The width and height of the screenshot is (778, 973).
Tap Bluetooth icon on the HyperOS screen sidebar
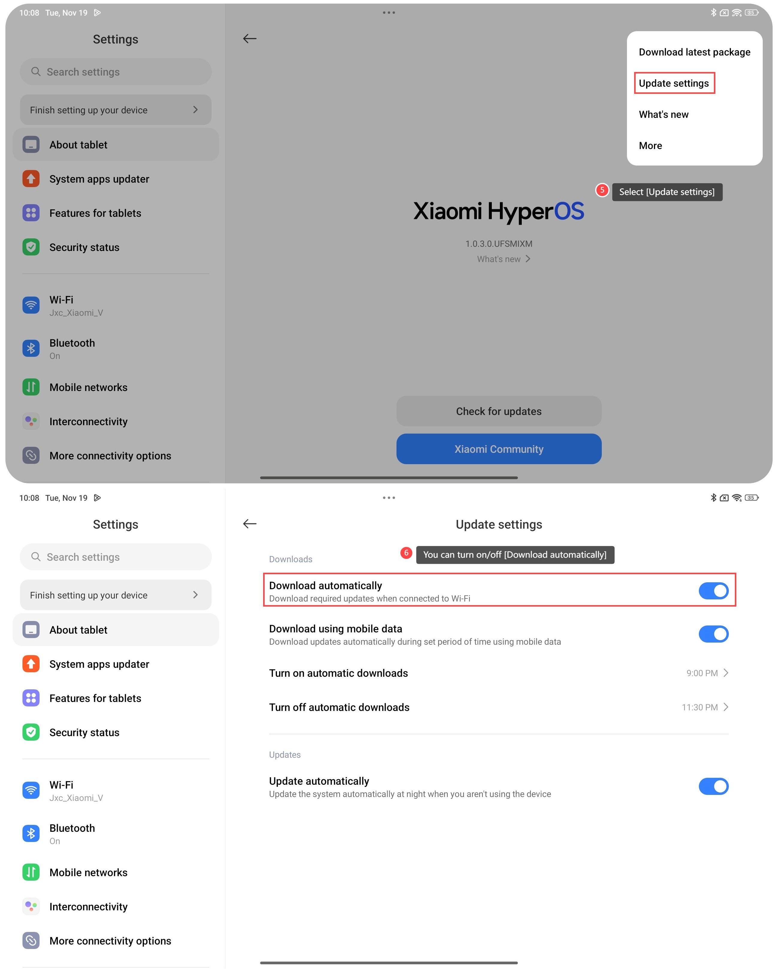tap(31, 348)
